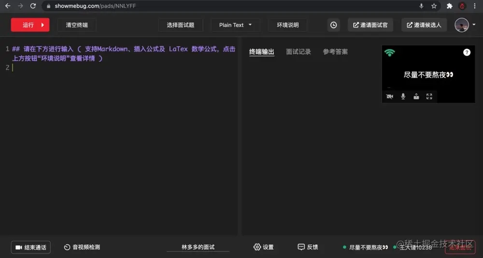Invite interviewer via 邀请面试官
Image resolution: width=483 pixels, height=258 pixels.
370,25
